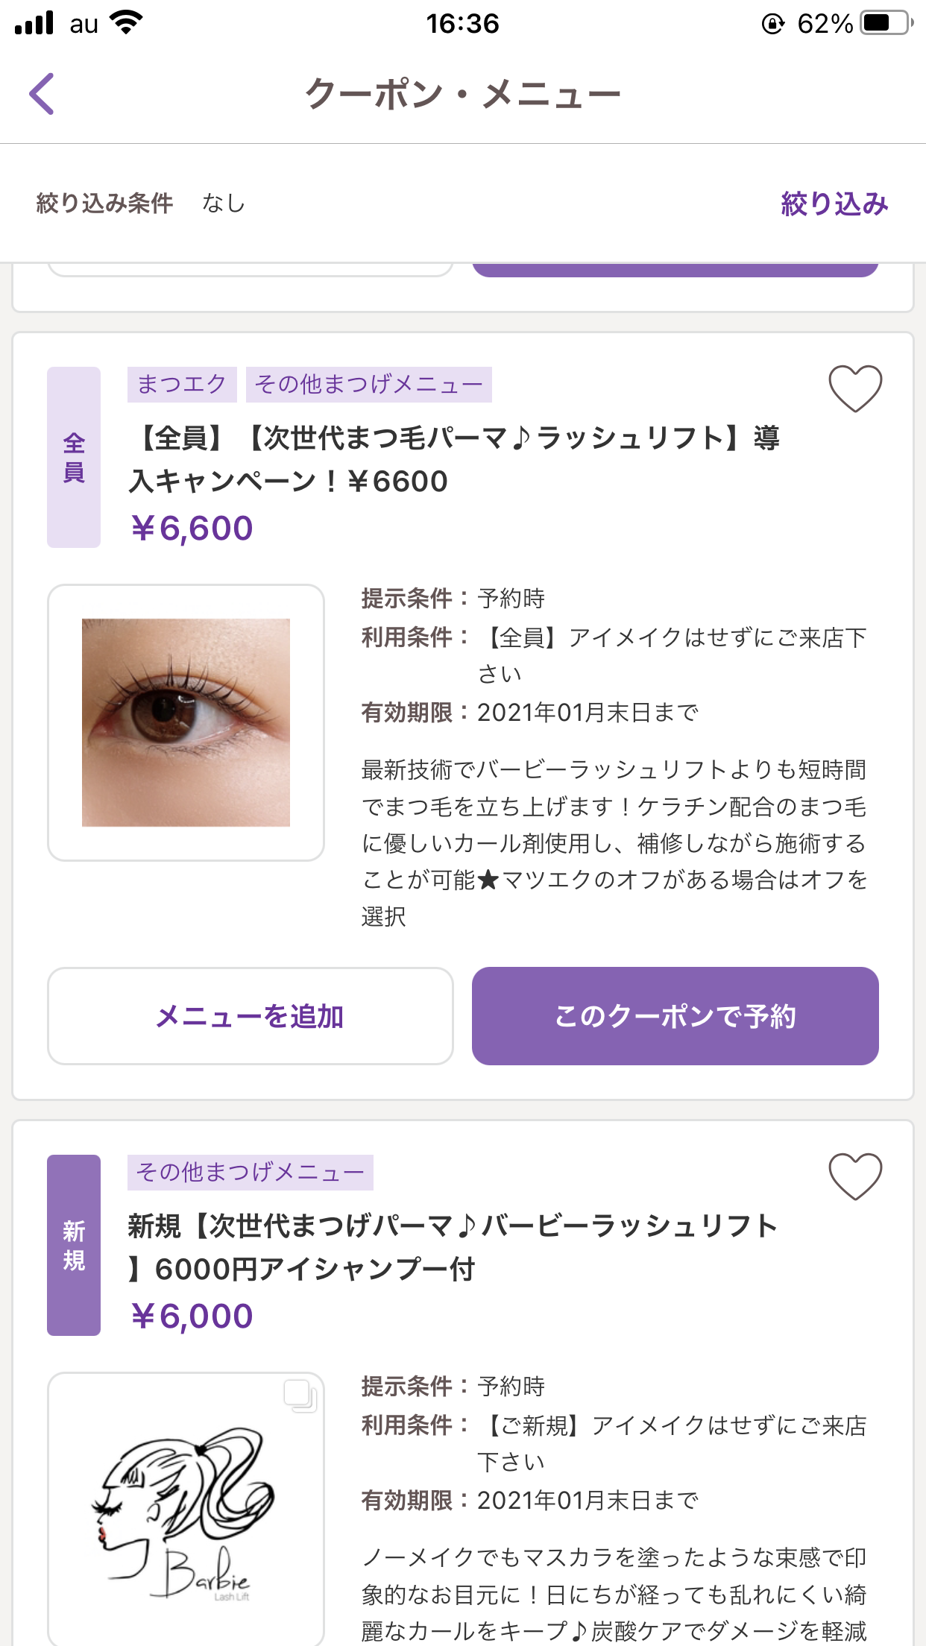Open the eye close-up coupon photo

click(x=186, y=722)
